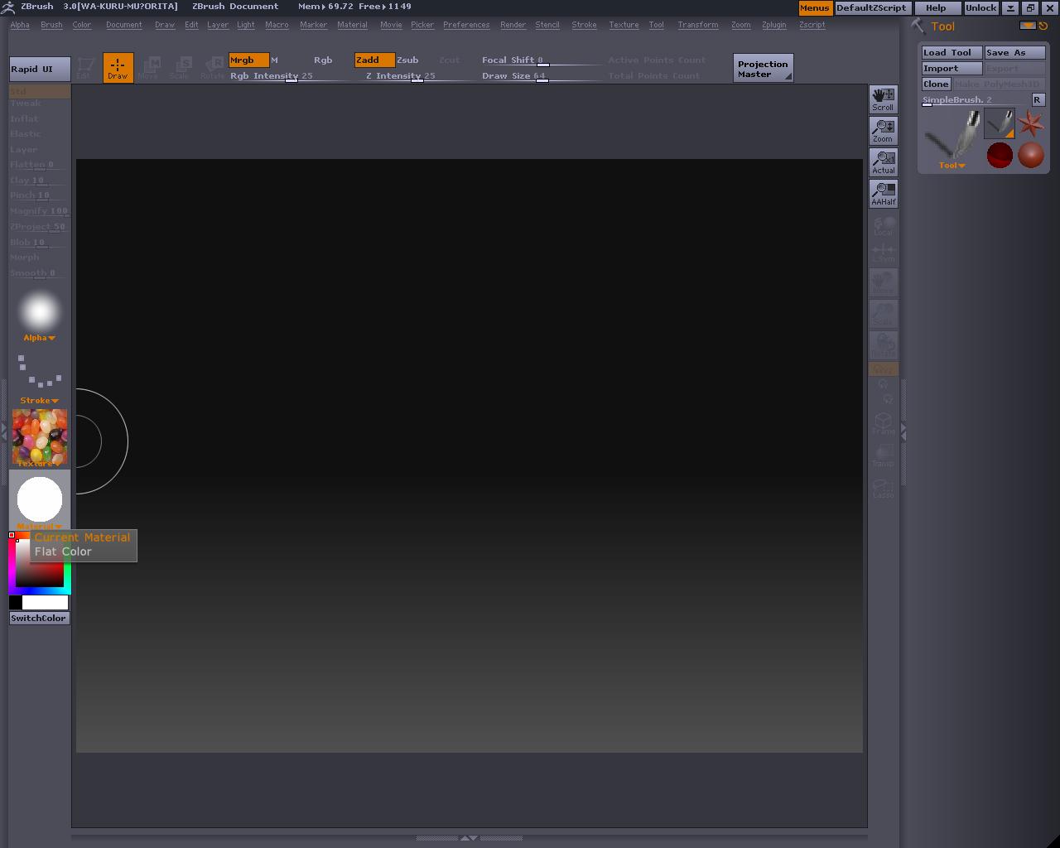Pick a color in the color picker square
The height and width of the screenshot is (848, 1060).
tap(40, 563)
